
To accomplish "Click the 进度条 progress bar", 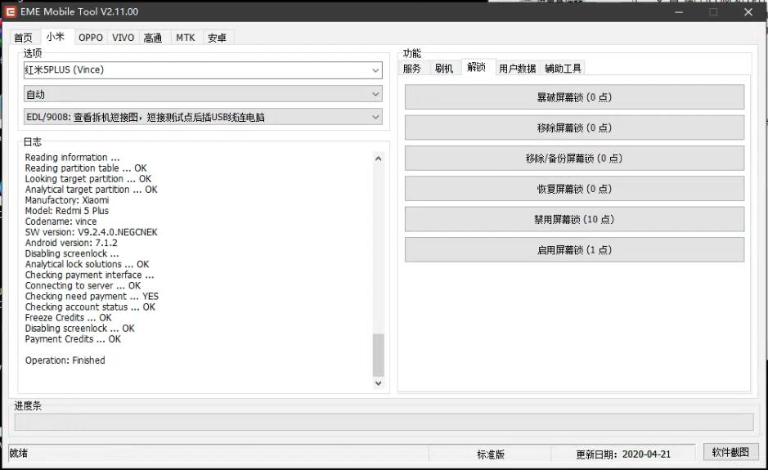I will (x=384, y=422).
